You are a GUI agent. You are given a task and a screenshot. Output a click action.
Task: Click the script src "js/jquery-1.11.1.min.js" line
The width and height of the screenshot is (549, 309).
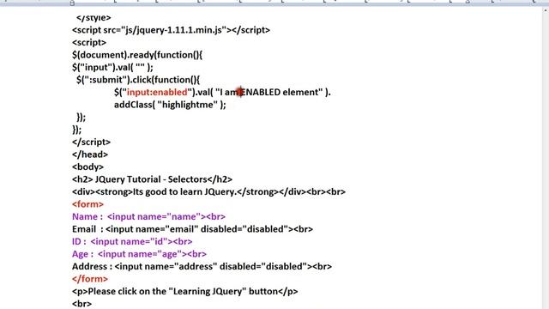pyautogui.click(x=171, y=30)
